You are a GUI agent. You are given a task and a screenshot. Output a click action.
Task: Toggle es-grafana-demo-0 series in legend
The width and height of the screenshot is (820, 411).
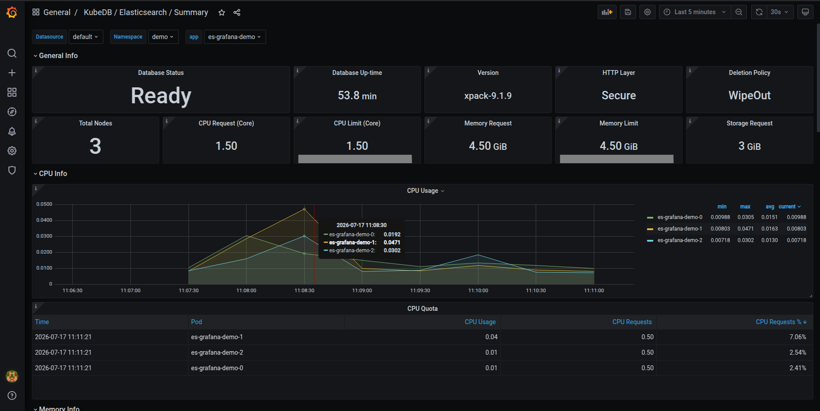coord(680,217)
